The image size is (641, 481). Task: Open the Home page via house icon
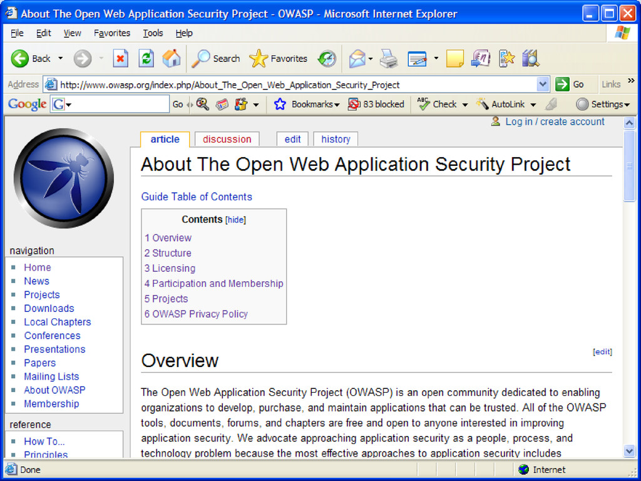point(172,58)
